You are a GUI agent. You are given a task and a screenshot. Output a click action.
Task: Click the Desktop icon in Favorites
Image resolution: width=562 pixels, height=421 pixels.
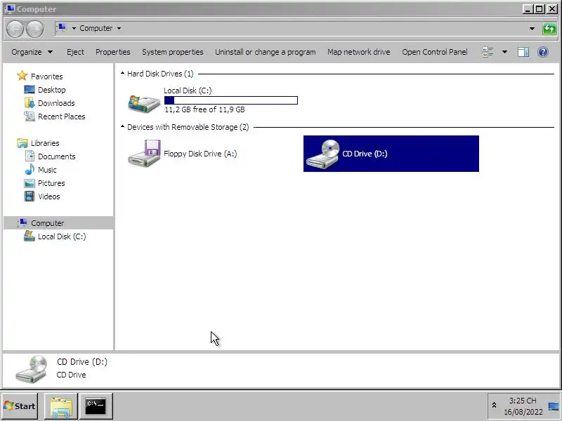[x=30, y=90]
